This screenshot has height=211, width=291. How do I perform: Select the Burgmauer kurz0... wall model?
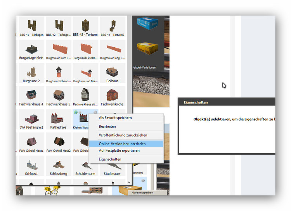[85, 50]
